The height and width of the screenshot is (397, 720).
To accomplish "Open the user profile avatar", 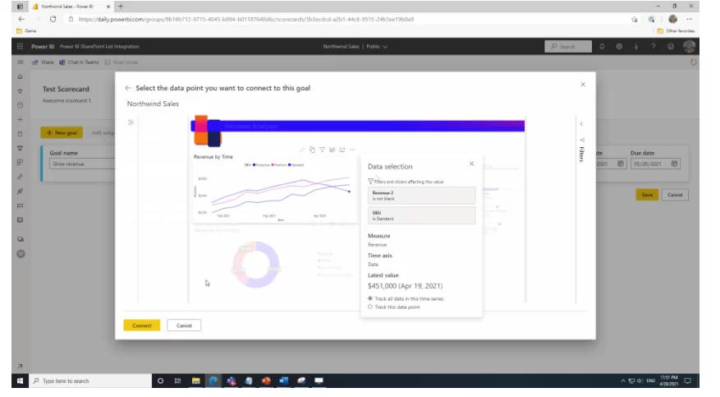I will (x=689, y=46).
